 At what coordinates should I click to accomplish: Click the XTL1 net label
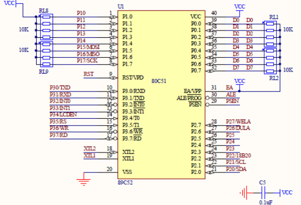pos(90,156)
